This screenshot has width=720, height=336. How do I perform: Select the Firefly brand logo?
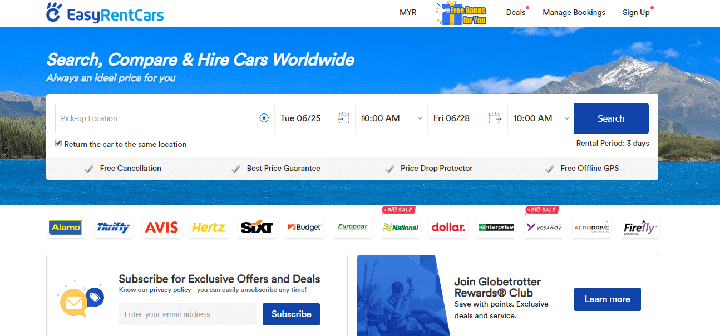(x=640, y=227)
